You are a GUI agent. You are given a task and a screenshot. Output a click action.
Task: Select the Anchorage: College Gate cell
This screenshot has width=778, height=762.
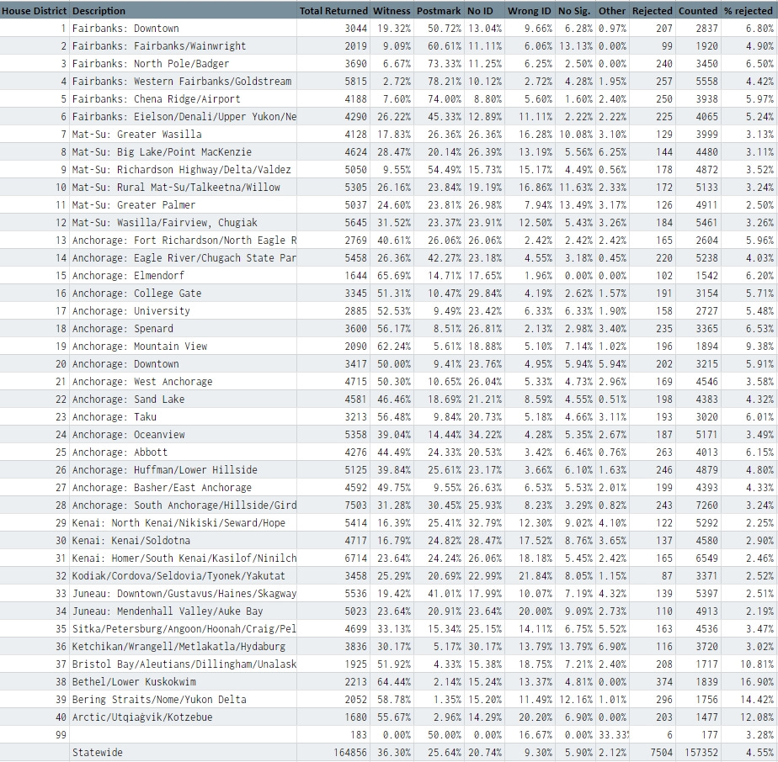pos(183,293)
